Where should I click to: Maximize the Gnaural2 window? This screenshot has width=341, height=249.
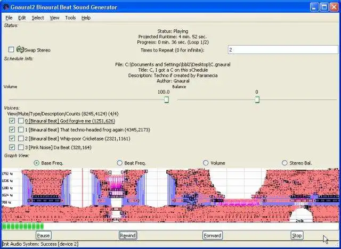click(x=324, y=7)
